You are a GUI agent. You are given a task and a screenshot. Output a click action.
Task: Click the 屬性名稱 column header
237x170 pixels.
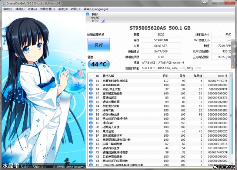(x=127, y=76)
